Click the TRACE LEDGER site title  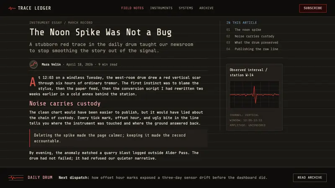34,8
